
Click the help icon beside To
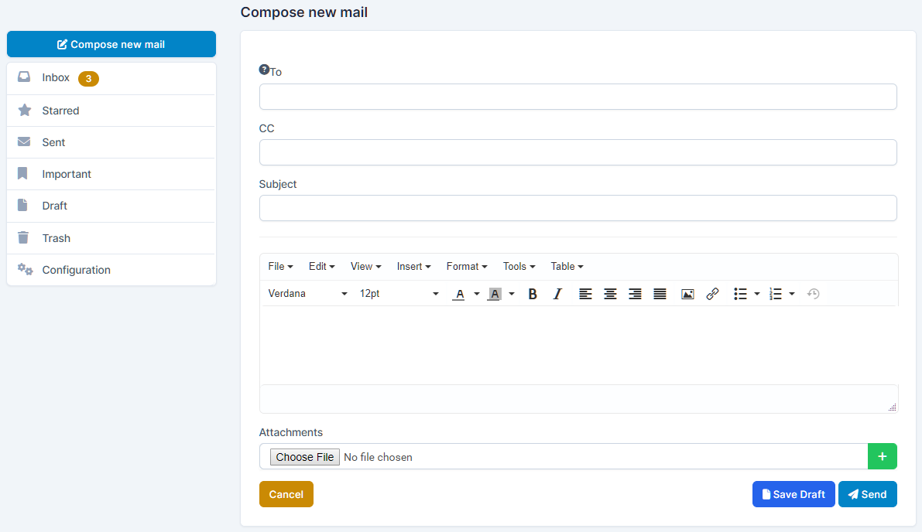264,70
